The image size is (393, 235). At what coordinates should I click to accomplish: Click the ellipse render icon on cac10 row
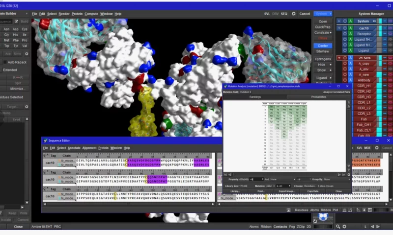(390, 28)
